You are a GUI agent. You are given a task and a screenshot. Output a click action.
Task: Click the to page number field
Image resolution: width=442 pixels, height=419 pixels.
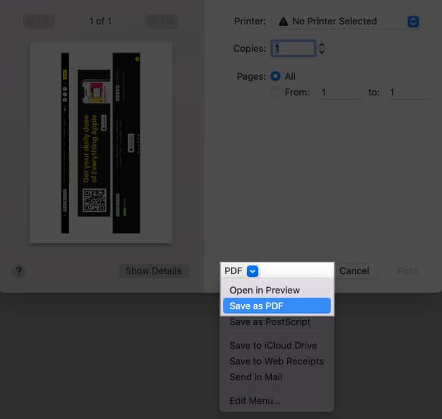409,93
